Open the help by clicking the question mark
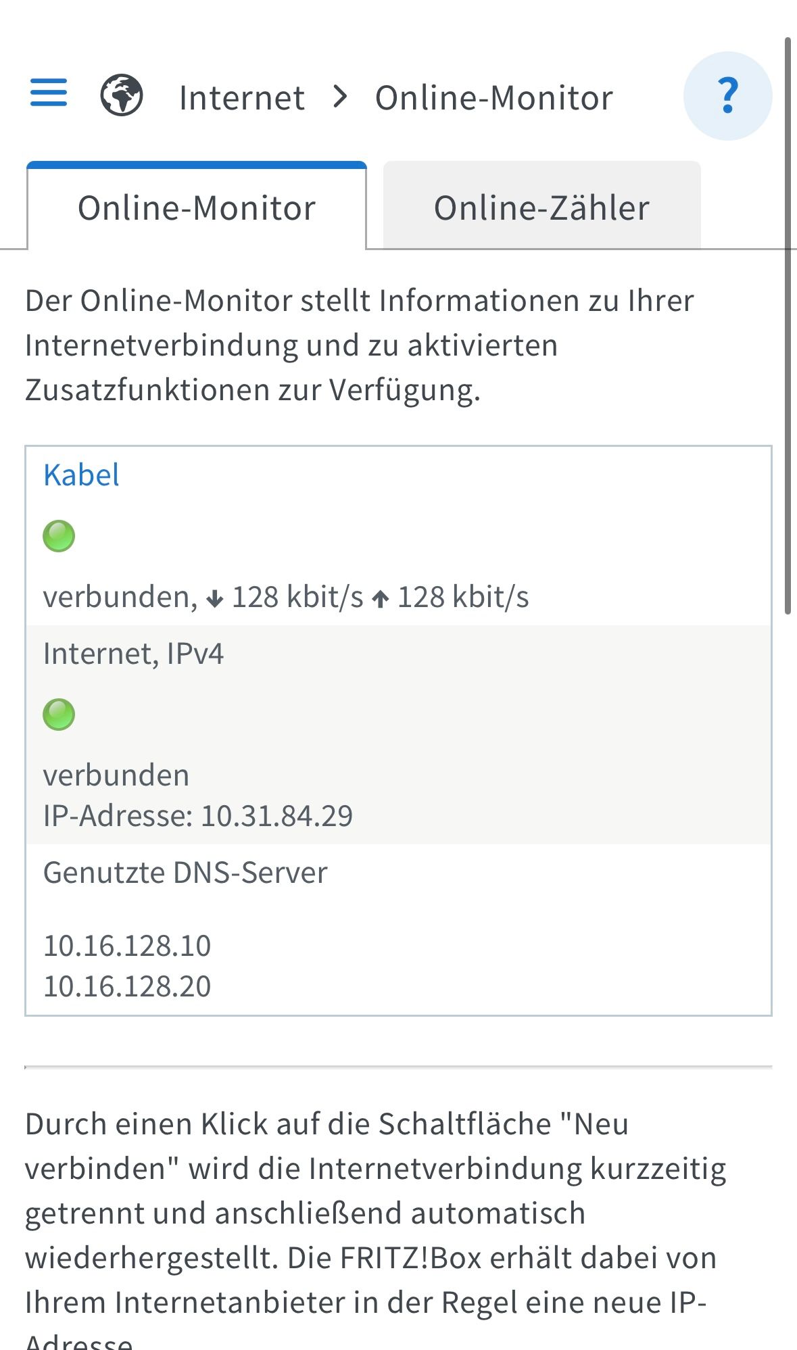The width and height of the screenshot is (797, 1350). pos(727,96)
